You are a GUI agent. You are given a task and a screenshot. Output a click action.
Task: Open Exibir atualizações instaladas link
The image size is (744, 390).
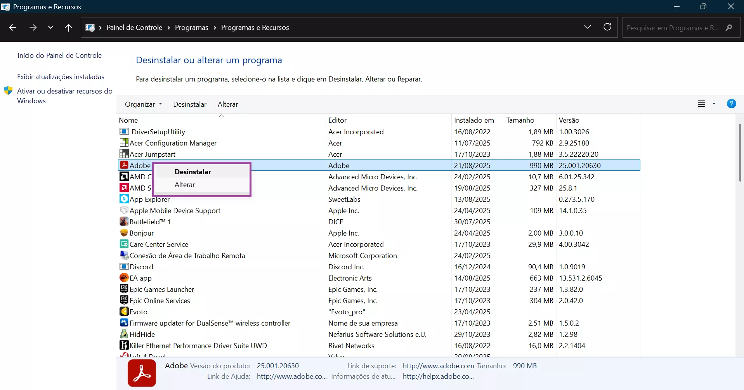click(61, 77)
